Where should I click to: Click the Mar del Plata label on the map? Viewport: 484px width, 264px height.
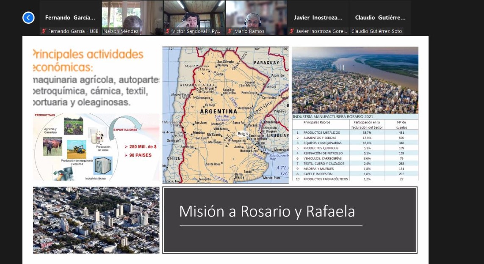point(271,178)
